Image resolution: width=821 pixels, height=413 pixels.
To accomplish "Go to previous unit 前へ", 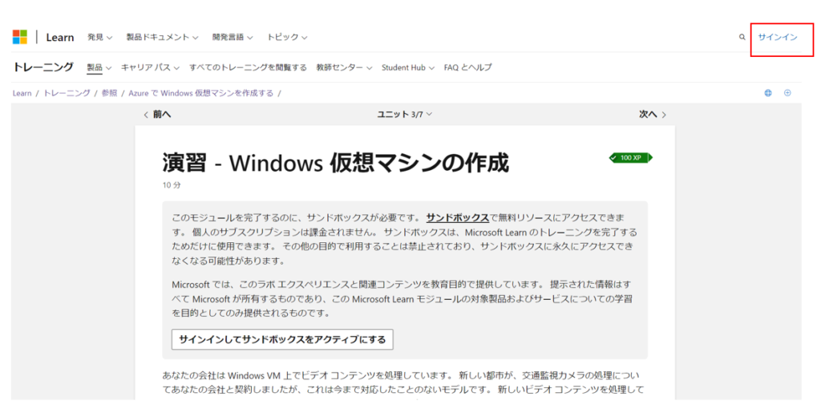I will coord(157,114).
